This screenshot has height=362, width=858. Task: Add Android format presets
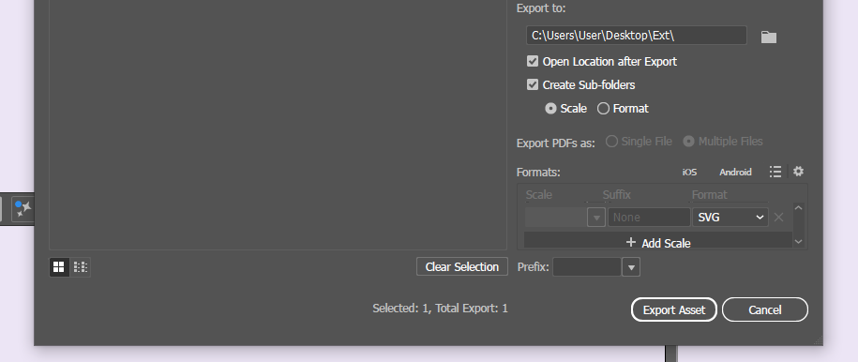pos(735,172)
